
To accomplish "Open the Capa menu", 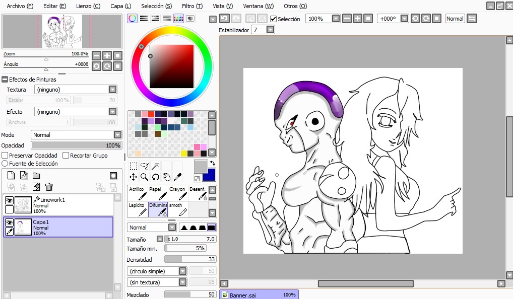I will click(120, 6).
